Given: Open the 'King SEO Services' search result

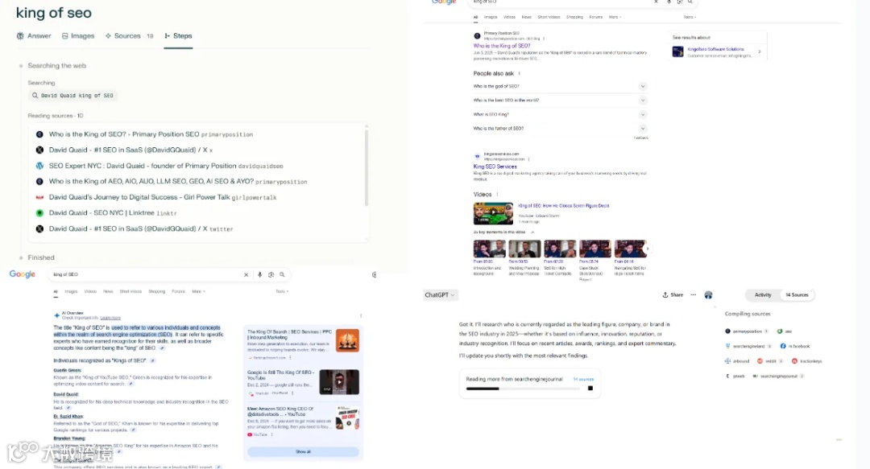Looking at the screenshot, I should point(495,167).
